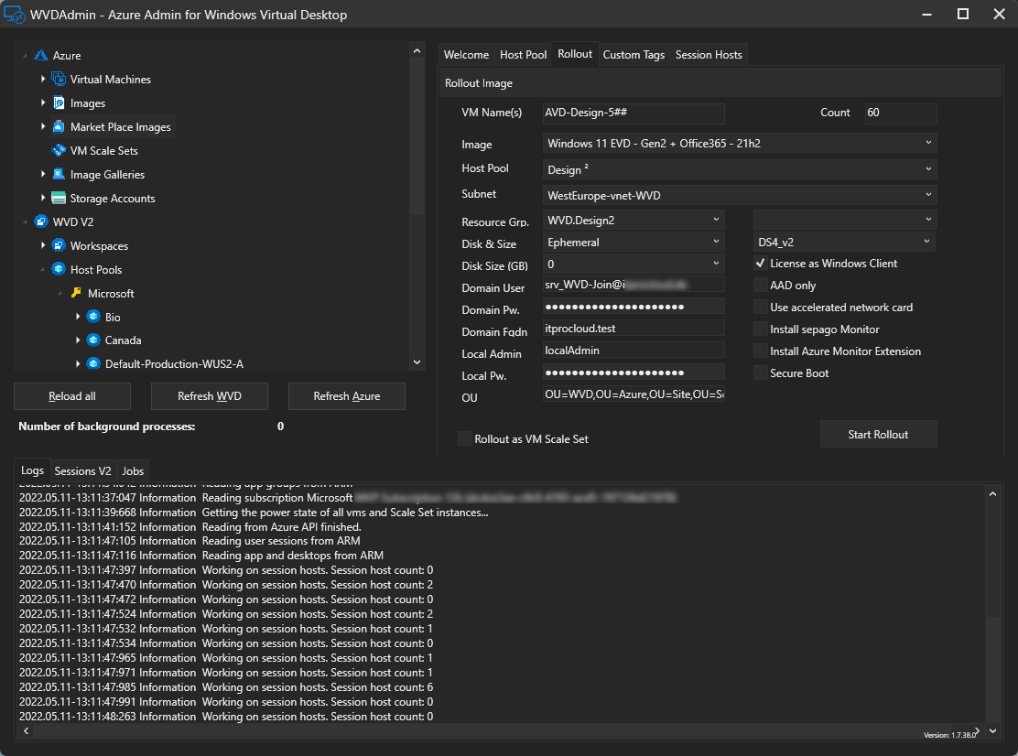
Task: Check Rollout as VM Scale Set
Action: [x=465, y=438]
